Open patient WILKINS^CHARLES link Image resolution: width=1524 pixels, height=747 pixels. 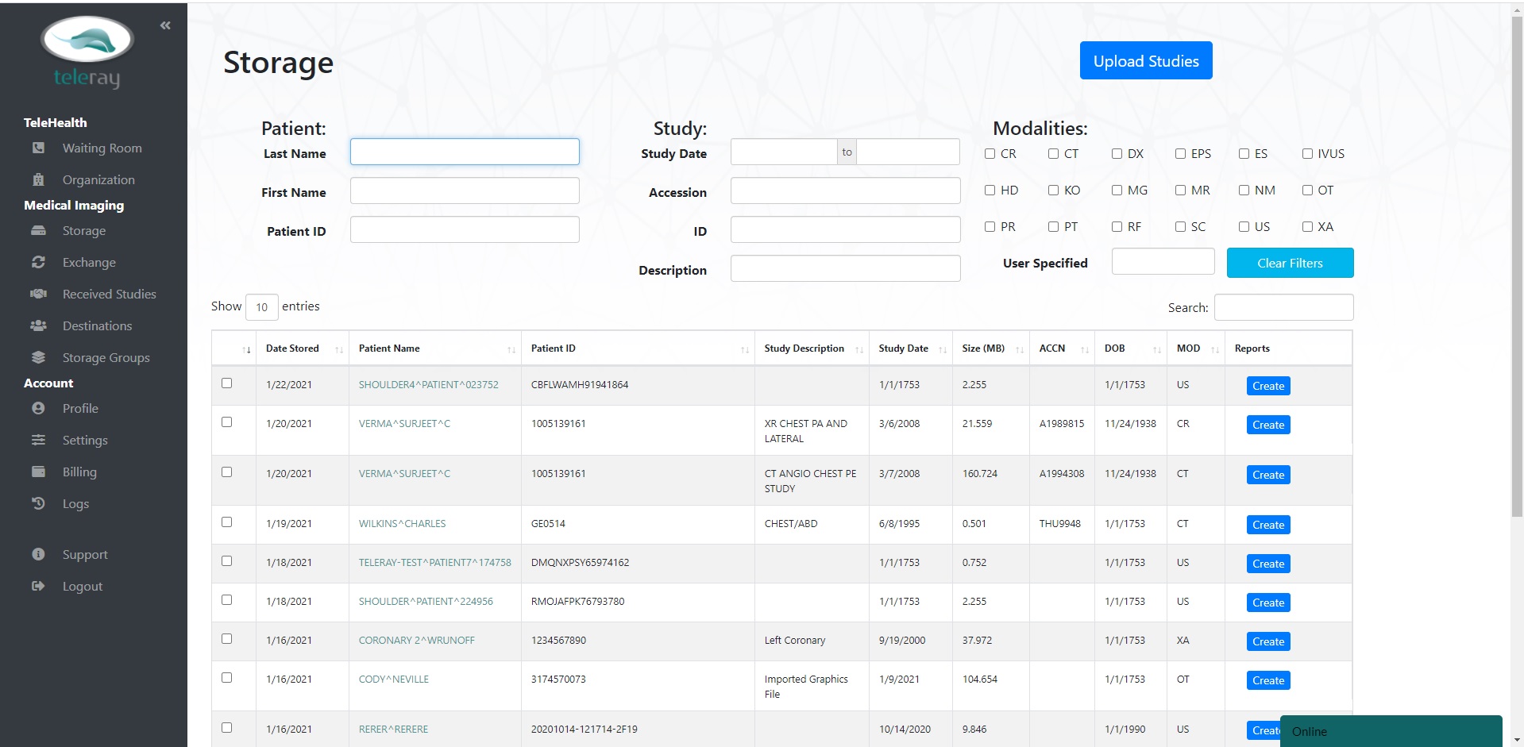[x=402, y=524]
